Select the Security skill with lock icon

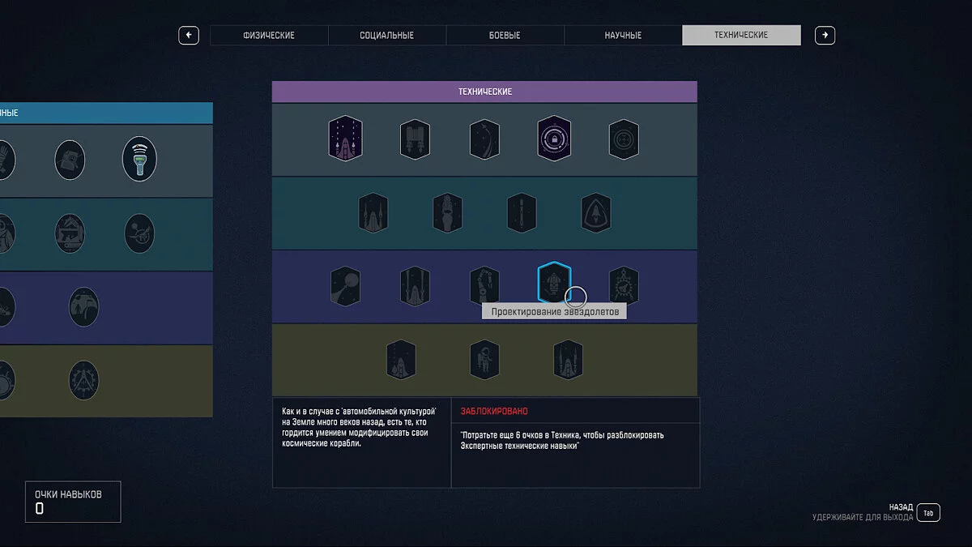pos(554,139)
